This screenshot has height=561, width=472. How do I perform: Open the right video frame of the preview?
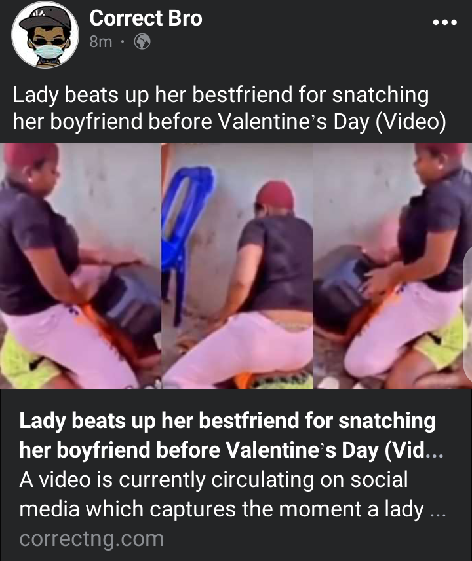tap(393, 266)
